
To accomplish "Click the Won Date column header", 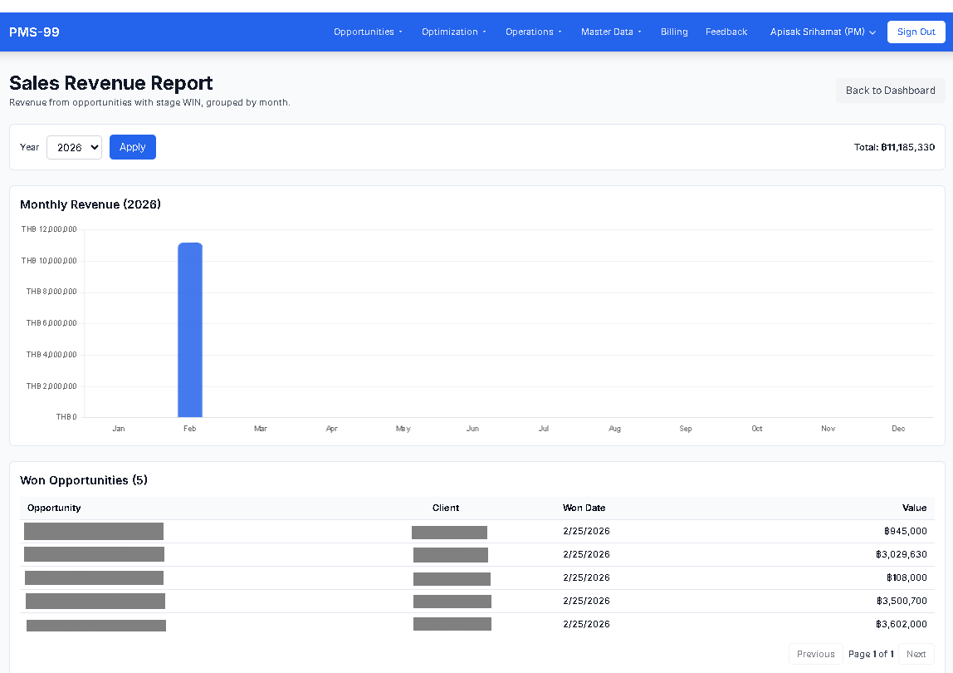I will pos(584,508).
